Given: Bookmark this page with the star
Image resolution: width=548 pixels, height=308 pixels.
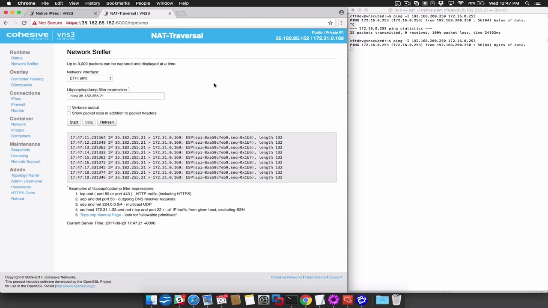Looking at the screenshot, I should pos(331,23).
